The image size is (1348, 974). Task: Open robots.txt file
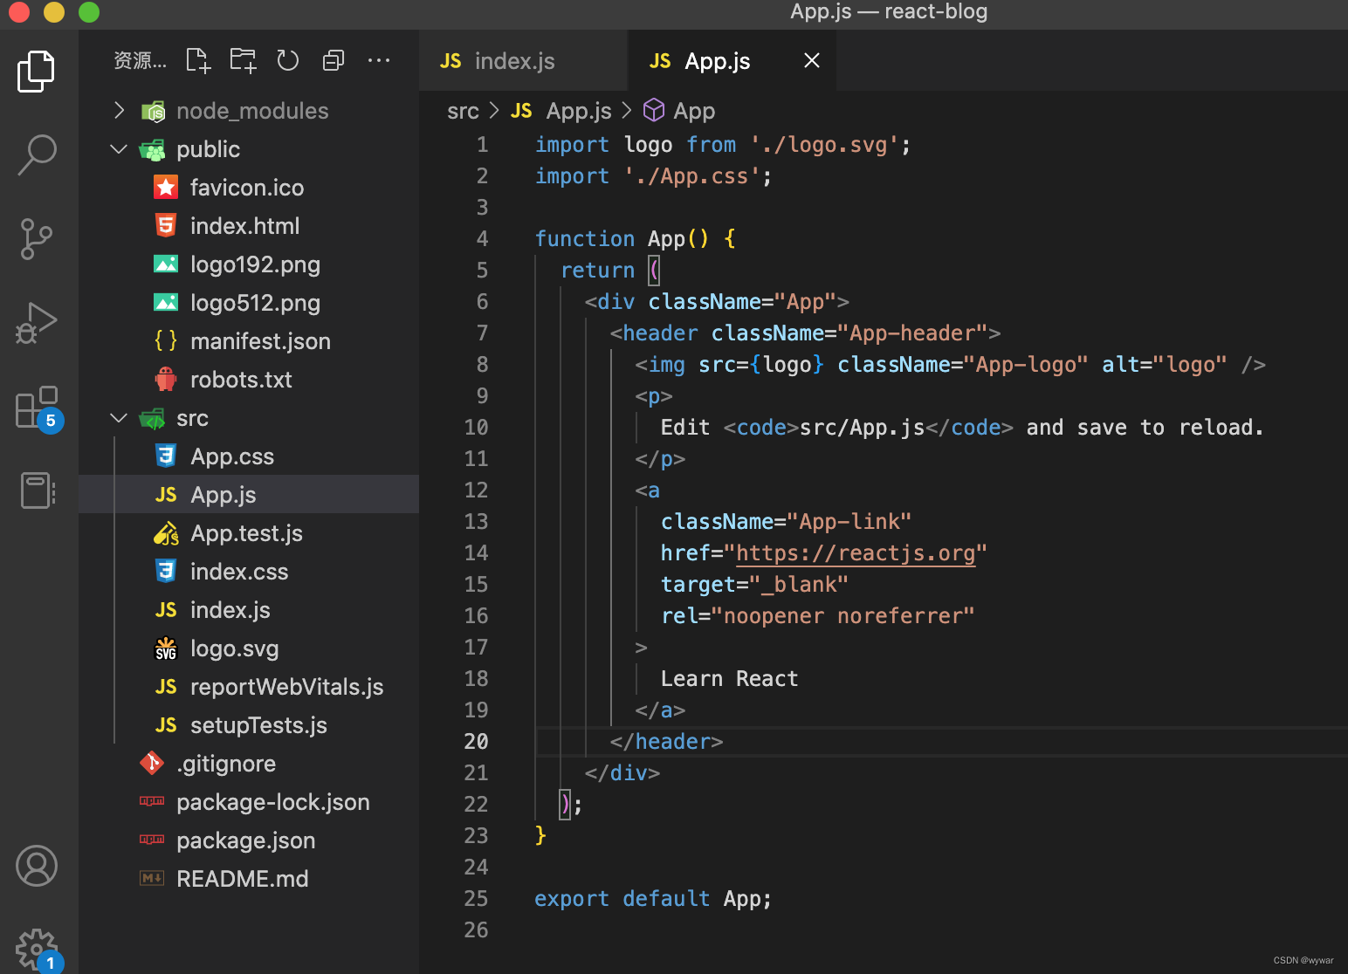point(249,380)
